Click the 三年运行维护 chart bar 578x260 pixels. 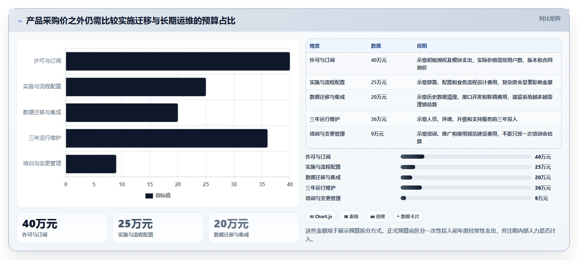coord(167,138)
